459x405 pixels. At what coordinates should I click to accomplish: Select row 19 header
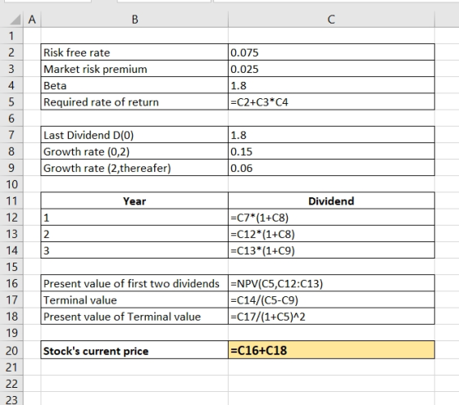(x=11, y=333)
